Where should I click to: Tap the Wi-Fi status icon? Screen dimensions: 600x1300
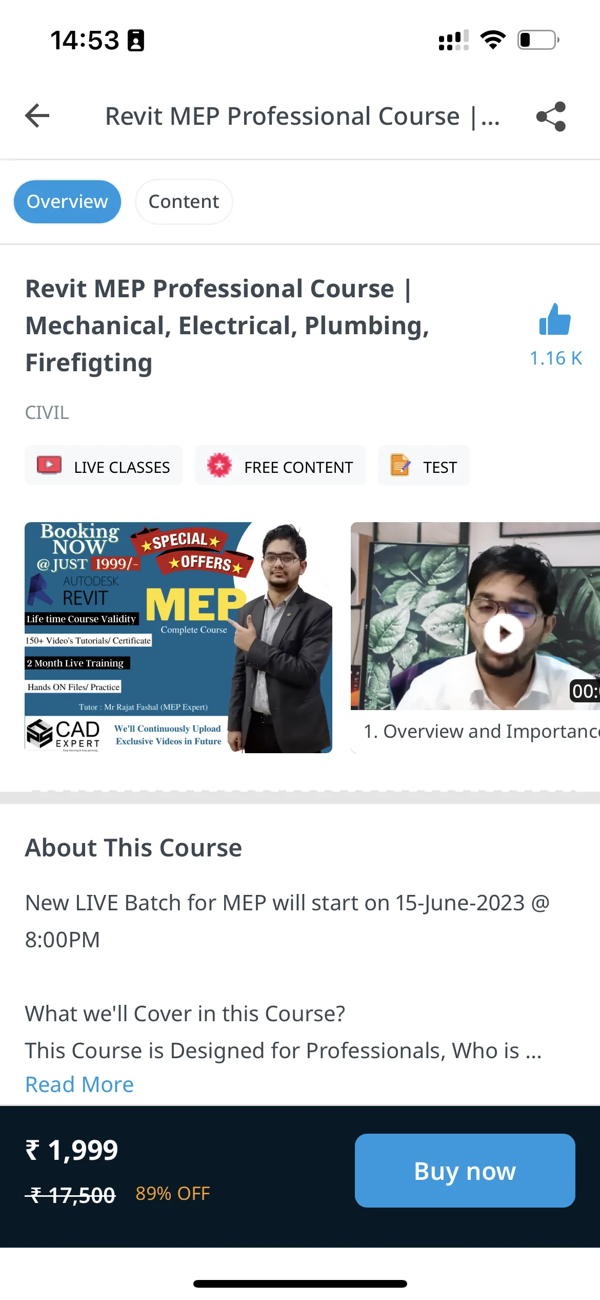click(x=493, y=40)
